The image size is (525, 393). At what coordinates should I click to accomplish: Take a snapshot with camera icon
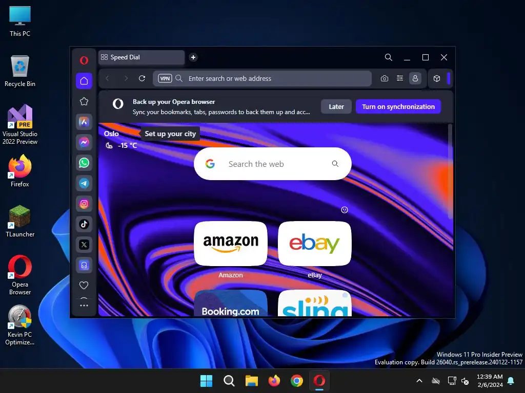tap(385, 78)
